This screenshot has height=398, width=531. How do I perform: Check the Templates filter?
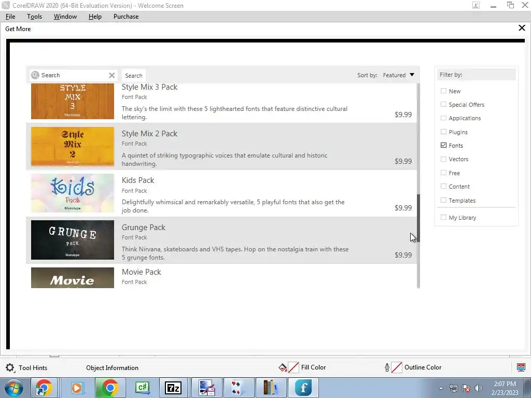(x=443, y=200)
